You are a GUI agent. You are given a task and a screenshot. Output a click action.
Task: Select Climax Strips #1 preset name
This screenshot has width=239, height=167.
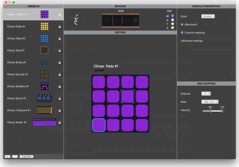pyautogui.click(x=16, y=62)
